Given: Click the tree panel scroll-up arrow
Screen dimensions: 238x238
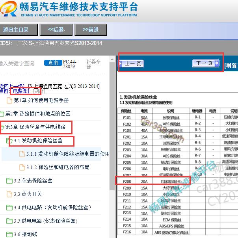Looking at the screenshot, I should pyautogui.click(x=112, y=59).
